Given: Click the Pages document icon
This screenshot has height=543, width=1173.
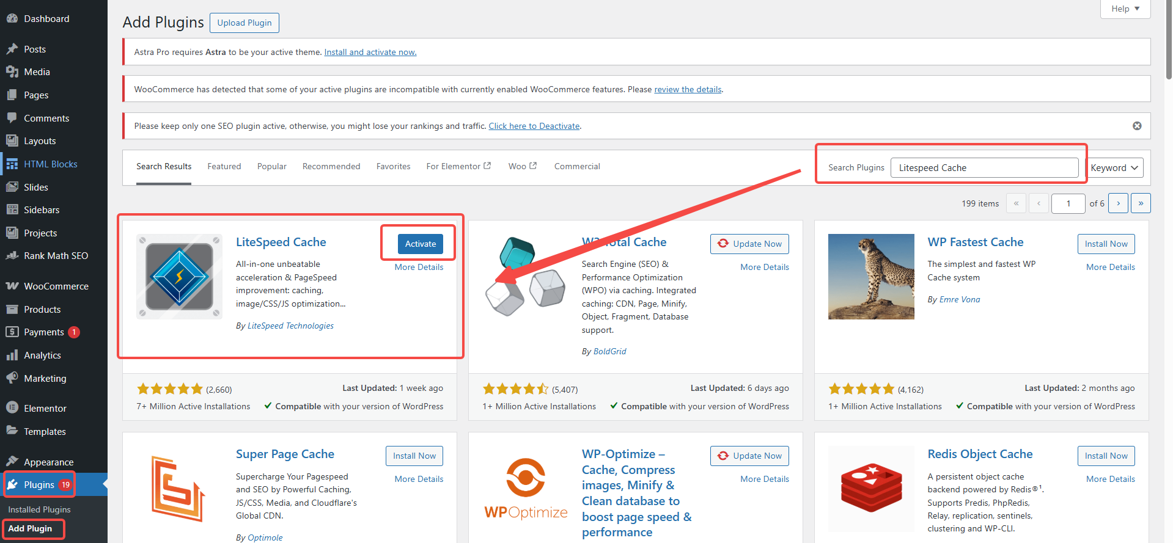Looking at the screenshot, I should (x=12, y=95).
